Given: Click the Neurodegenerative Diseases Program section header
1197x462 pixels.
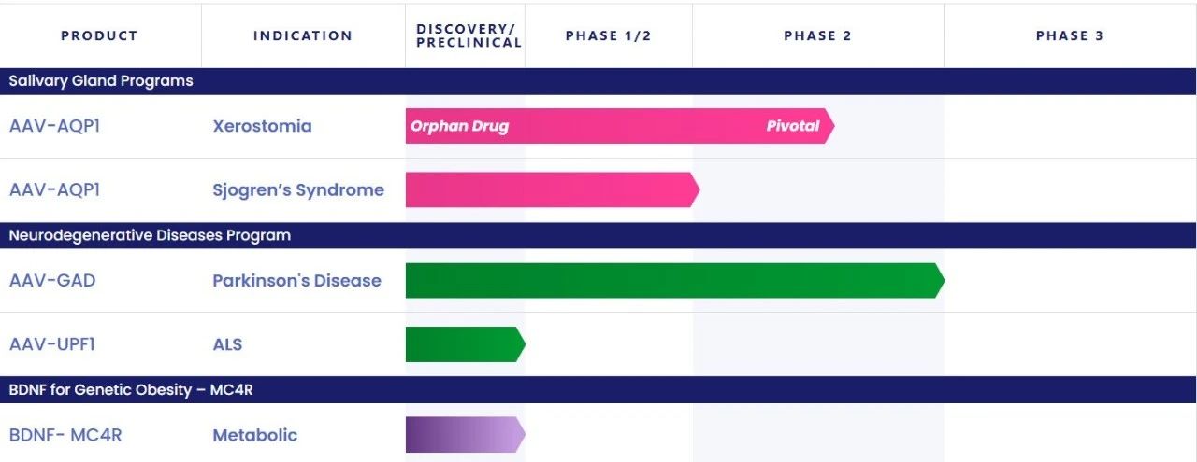Looking at the screenshot, I should [x=150, y=235].
